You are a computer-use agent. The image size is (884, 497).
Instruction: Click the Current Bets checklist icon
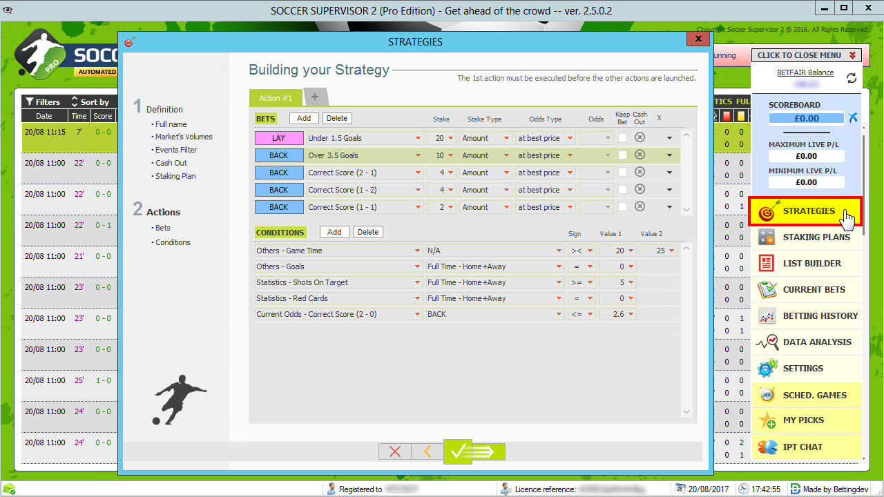click(x=767, y=290)
